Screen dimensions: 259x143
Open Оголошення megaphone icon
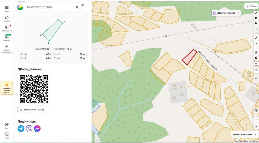[x=7, y=27]
